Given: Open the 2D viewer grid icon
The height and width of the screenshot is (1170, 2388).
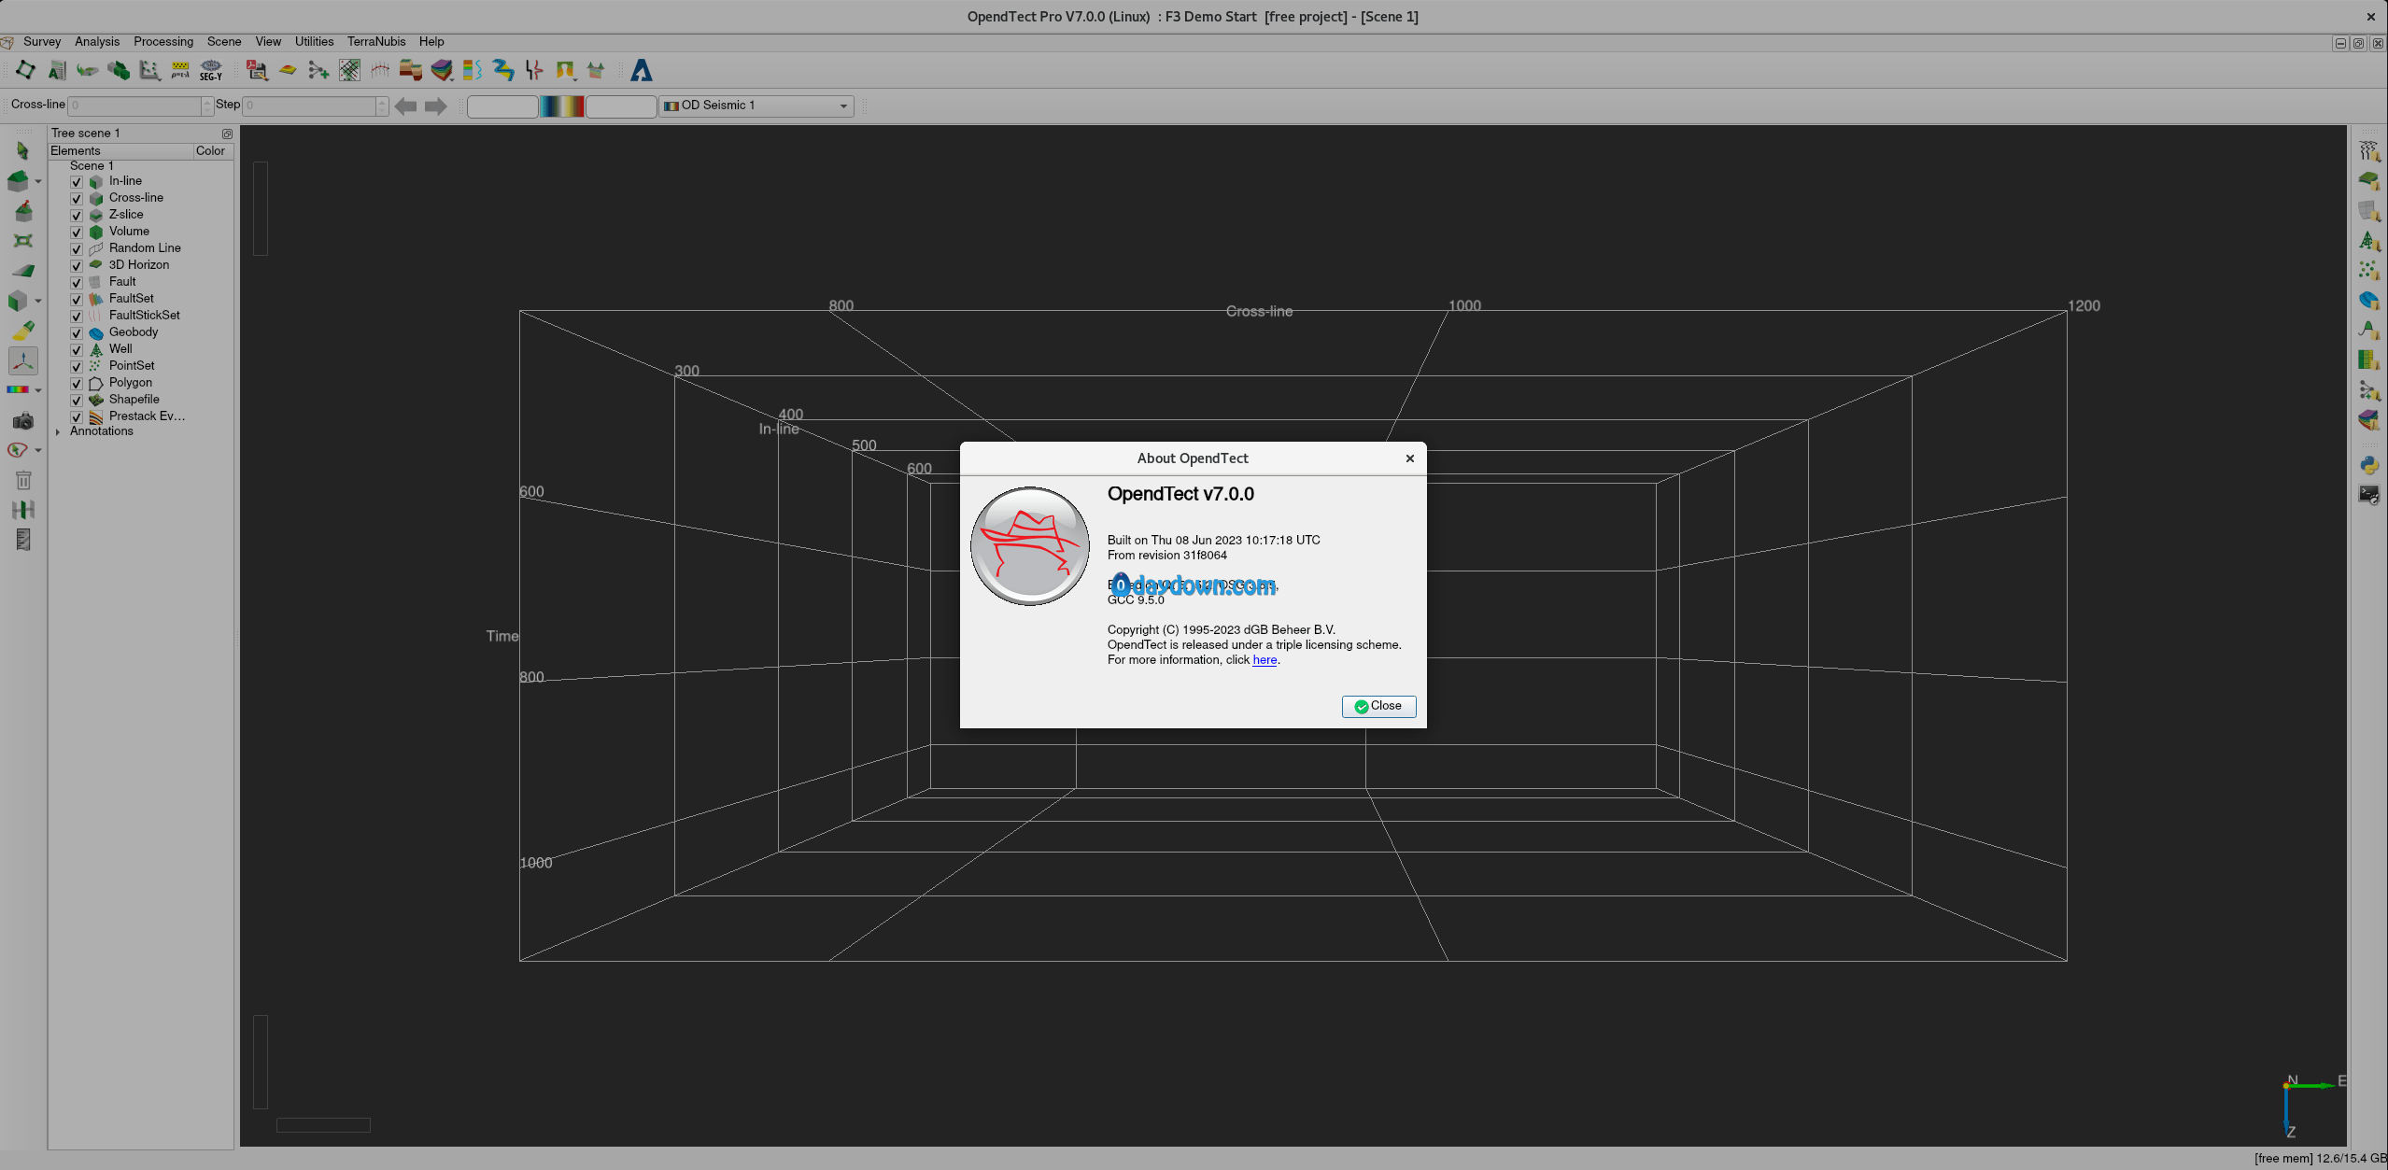Looking at the screenshot, I should (349, 70).
